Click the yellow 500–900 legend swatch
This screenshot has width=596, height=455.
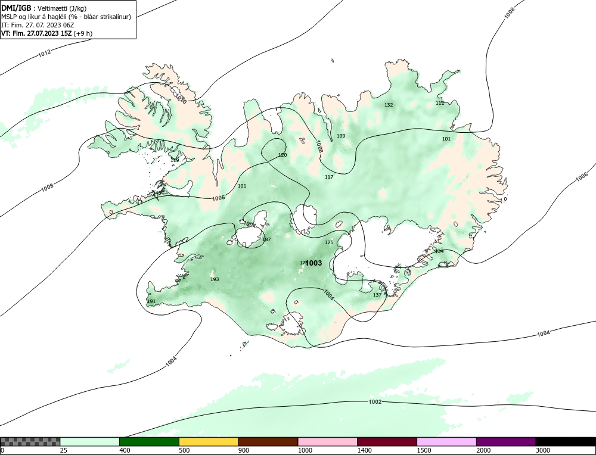tap(209, 441)
